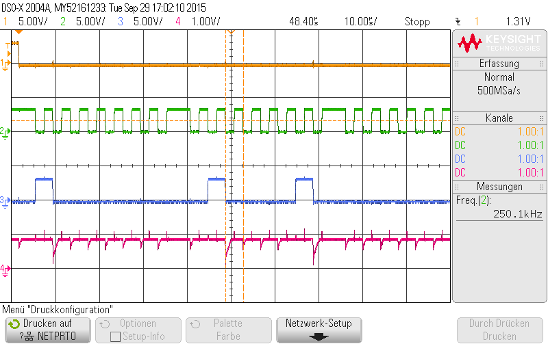
Task: Click the green DC 1.00:1 channel row
Action: pyautogui.click(x=499, y=145)
